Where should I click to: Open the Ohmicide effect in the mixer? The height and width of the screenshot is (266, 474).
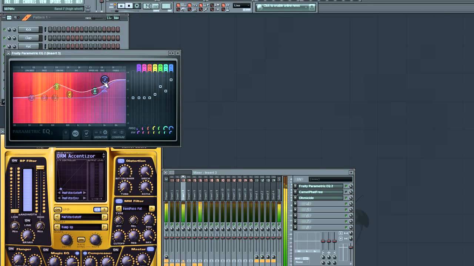320,198
